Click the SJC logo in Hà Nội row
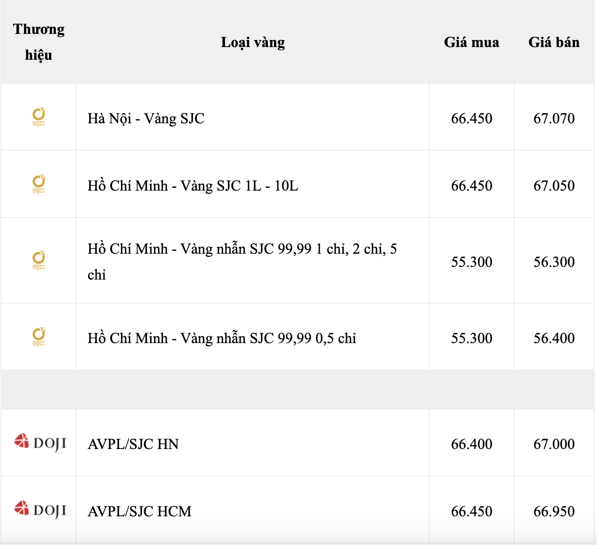Screen dimensions: 597x545 coord(39,117)
